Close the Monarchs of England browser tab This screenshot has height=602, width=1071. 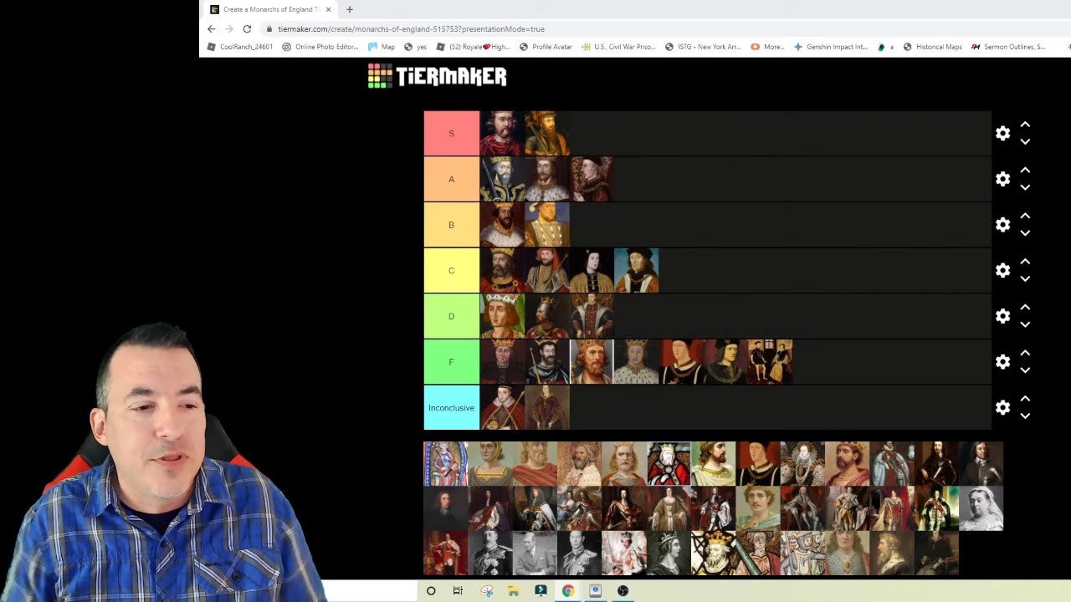pos(328,9)
